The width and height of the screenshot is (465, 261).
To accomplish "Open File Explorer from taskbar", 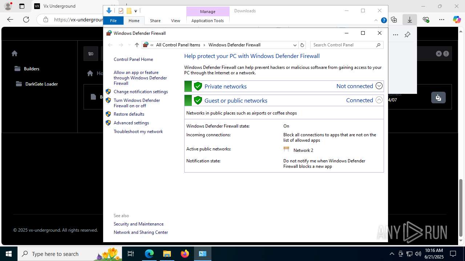I will [x=167, y=254].
